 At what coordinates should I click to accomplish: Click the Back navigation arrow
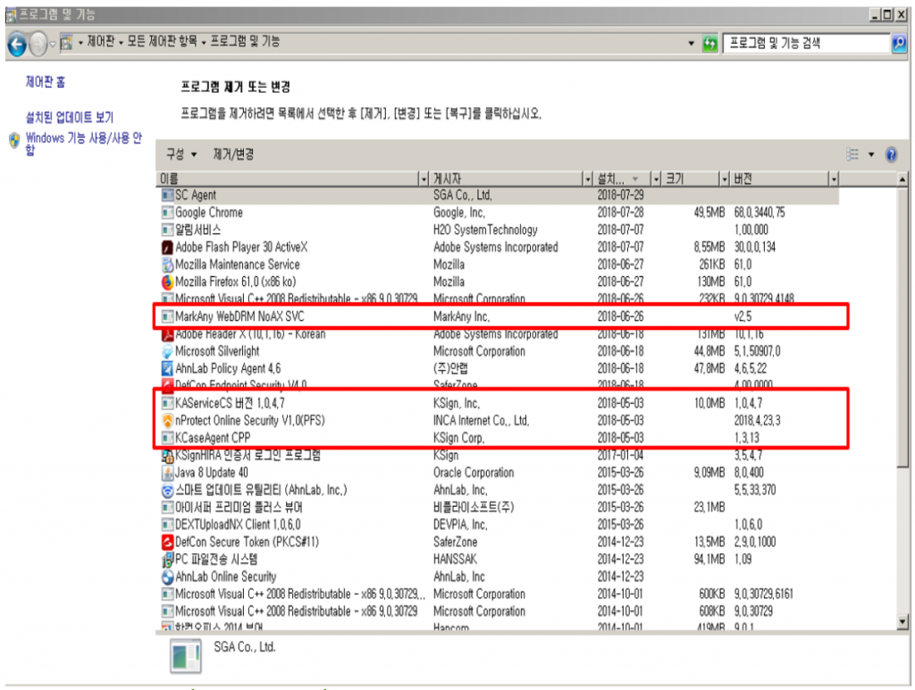tap(17, 44)
